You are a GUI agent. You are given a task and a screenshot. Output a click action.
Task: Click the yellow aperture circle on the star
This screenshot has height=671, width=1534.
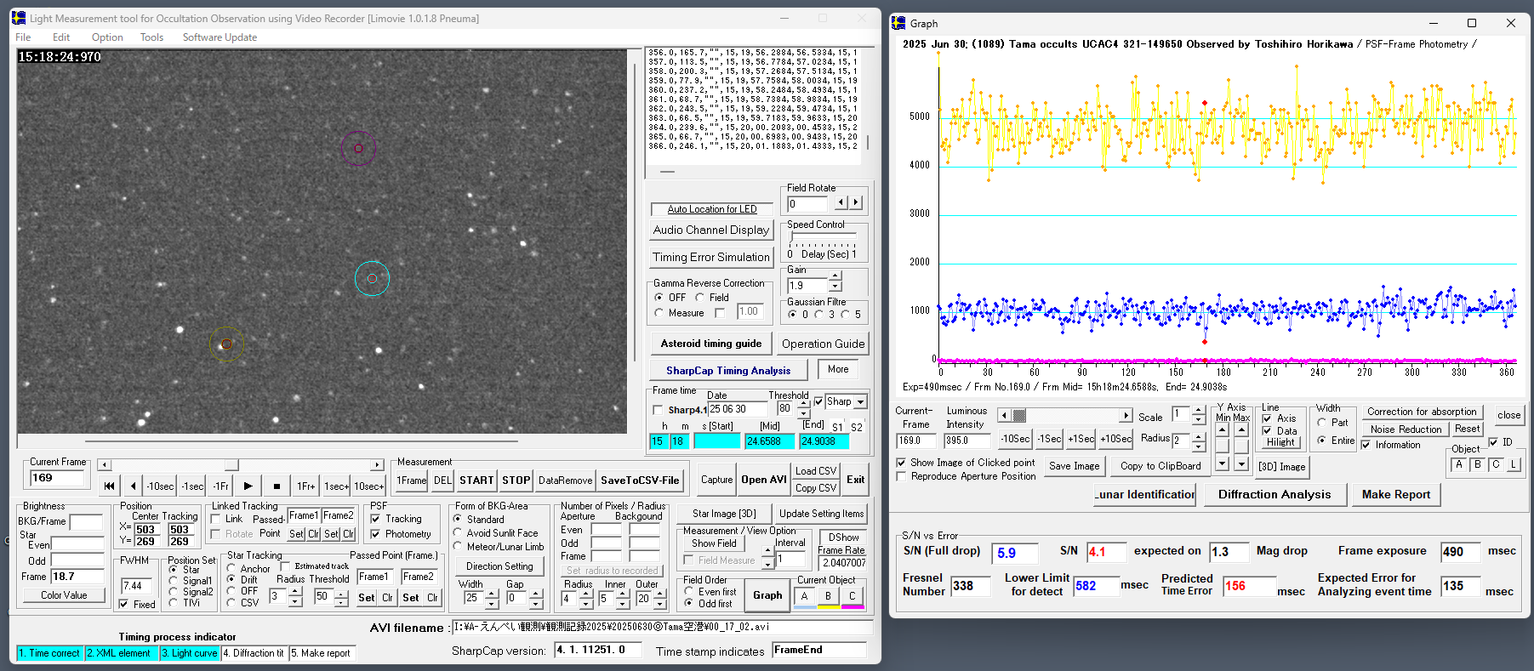(x=226, y=344)
